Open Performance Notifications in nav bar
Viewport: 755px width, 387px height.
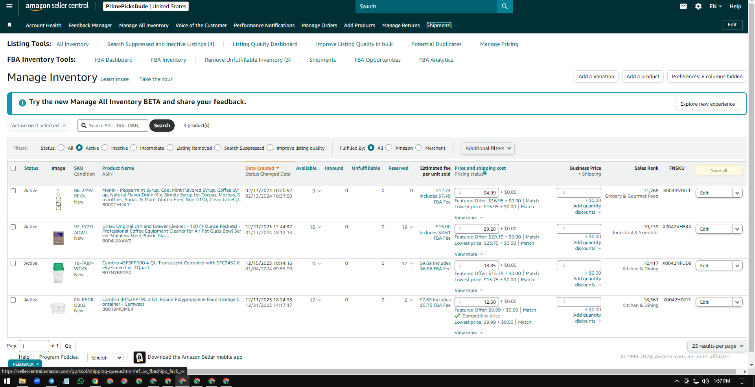(x=264, y=25)
